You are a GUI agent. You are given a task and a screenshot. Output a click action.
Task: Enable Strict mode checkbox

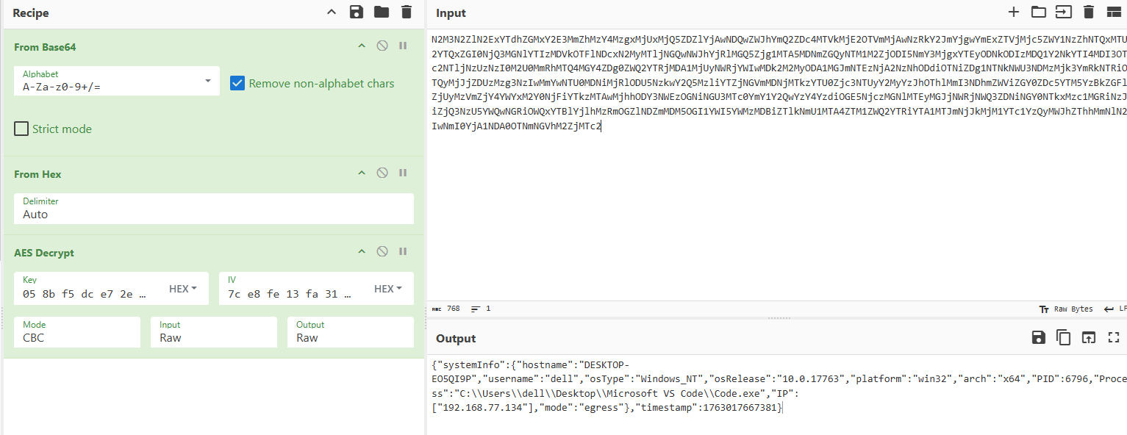pos(21,129)
